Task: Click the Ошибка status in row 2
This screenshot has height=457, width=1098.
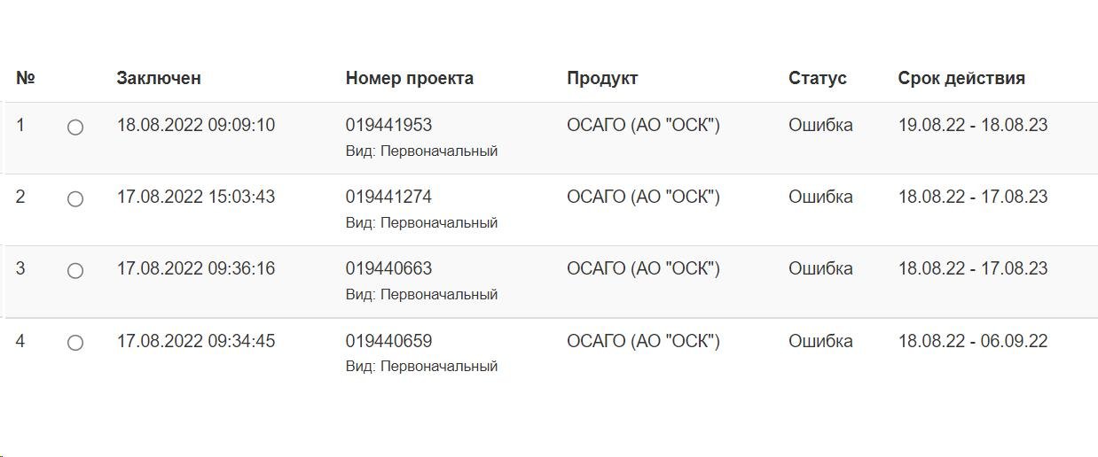Action: (x=820, y=197)
